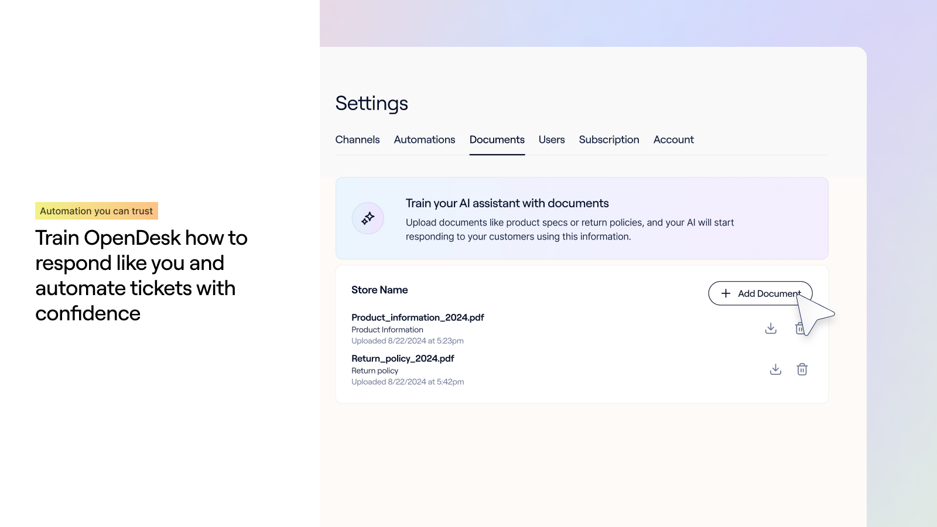The image size is (937, 527).
Task: Delete the Return_policy_2024.pdf document
Action: (802, 369)
